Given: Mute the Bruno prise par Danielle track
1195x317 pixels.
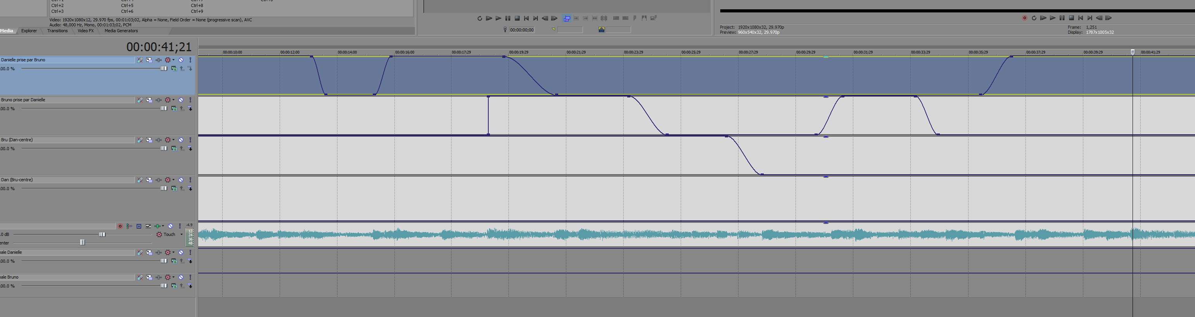Looking at the screenshot, I should tap(181, 100).
